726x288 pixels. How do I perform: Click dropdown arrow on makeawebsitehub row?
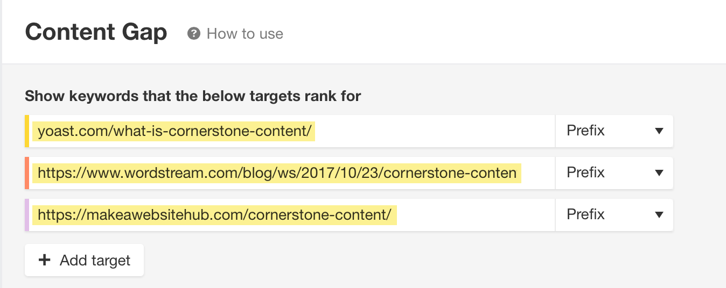point(659,215)
